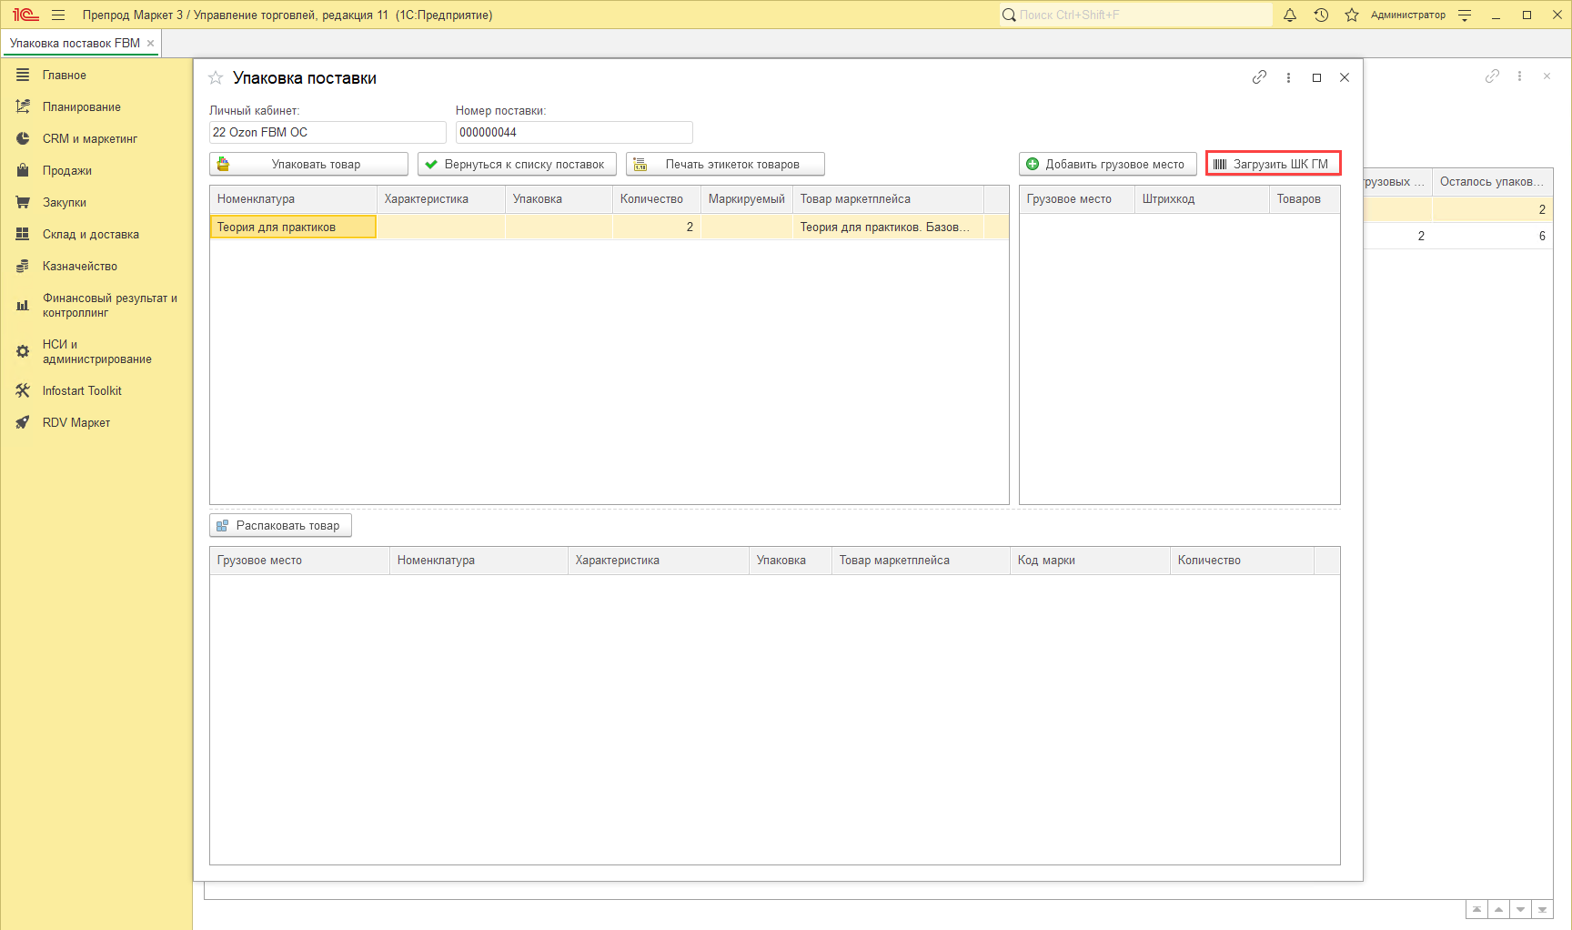This screenshot has width=1572, height=930.
Task: Click the Загрузить ШК ГМ button
Action: coord(1273,164)
